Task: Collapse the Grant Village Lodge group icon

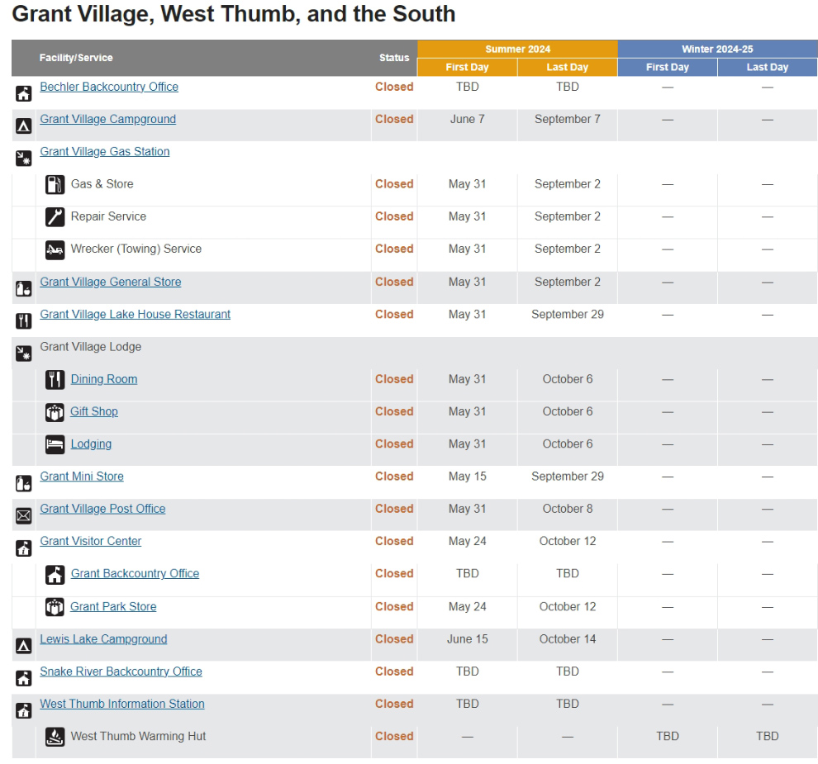Action: 23,354
